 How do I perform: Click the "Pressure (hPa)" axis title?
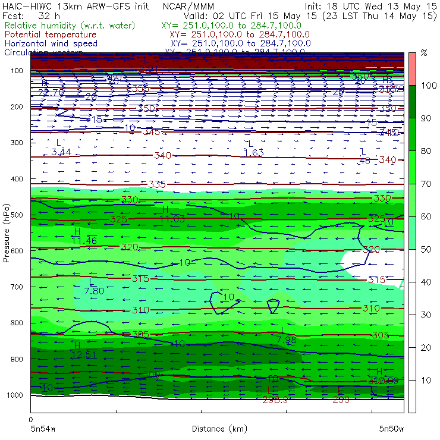click(6, 233)
